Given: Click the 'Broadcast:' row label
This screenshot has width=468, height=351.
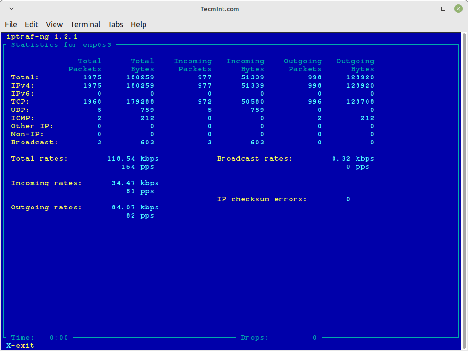Looking at the screenshot, I should click(34, 142).
